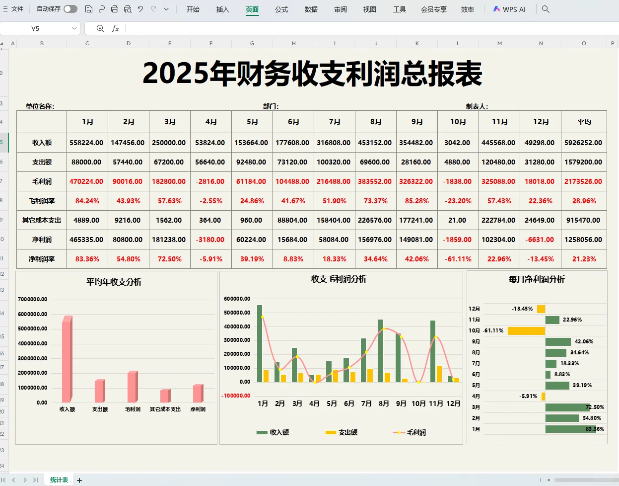This screenshot has width=619, height=486.
Task: Click the print icon
Action: click(115, 9)
